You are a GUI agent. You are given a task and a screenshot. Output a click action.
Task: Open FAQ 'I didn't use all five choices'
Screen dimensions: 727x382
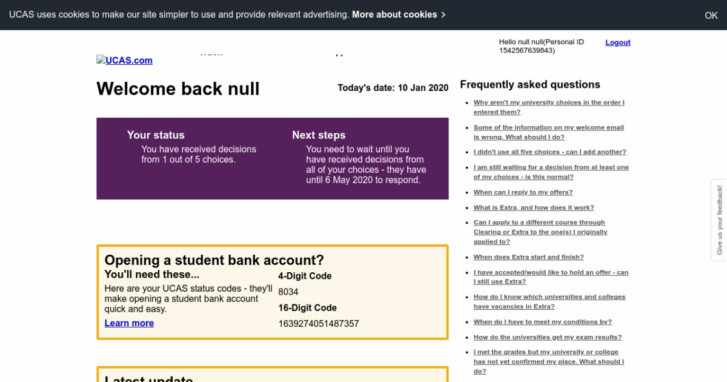tap(549, 152)
